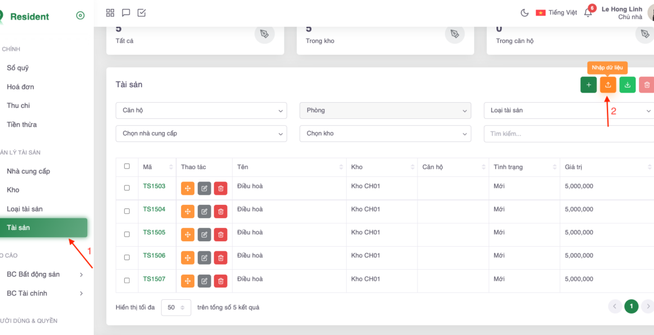Screen dimensions: 654x335
Task: Go to Hoá đơn in sidebar menu
Action: pyautogui.click(x=21, y=87)
